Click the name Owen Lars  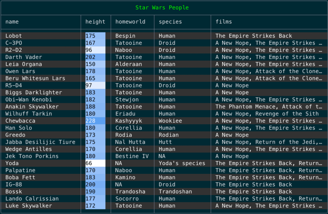[x=20, y=71]
